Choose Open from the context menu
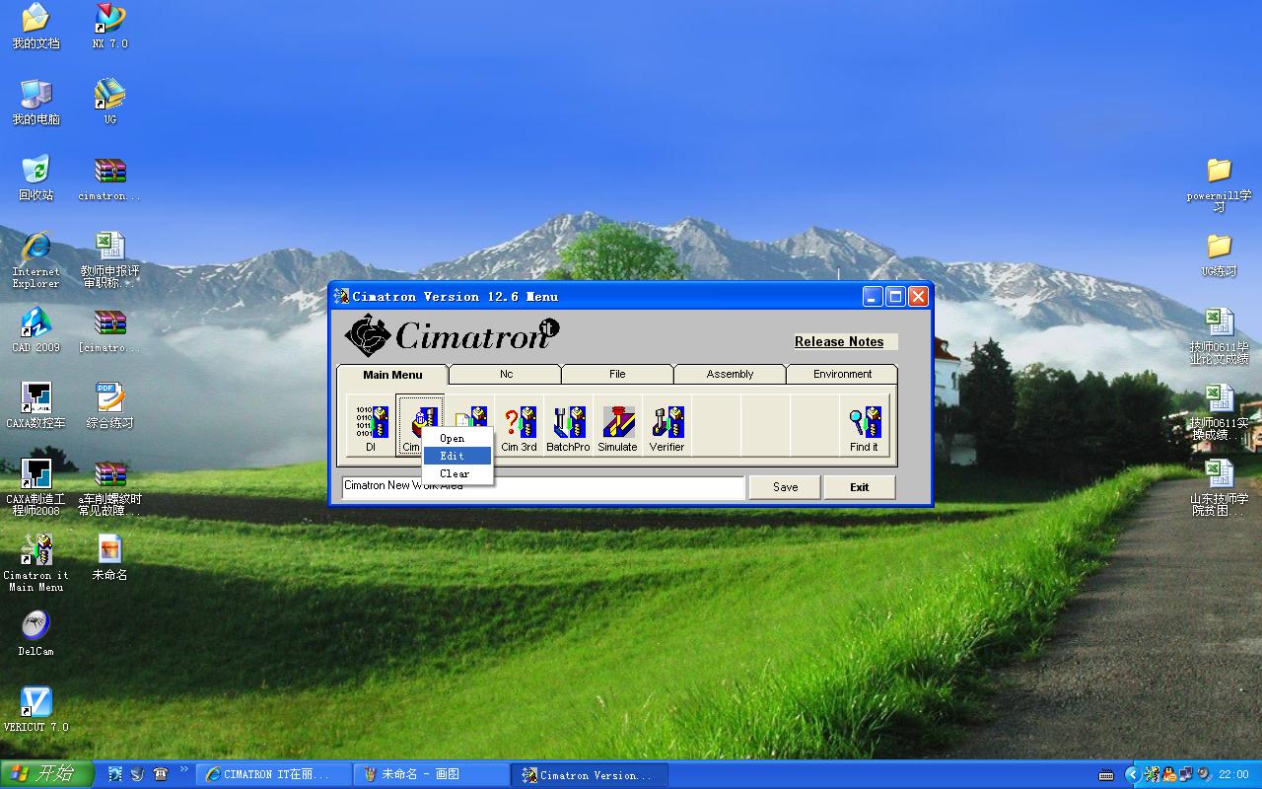This screenshot has height=789, width=1262. coord(457,438)
